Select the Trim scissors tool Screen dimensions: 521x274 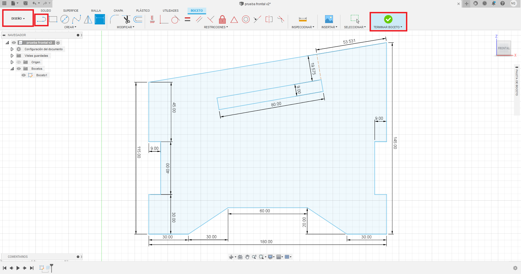click(126, 19)
